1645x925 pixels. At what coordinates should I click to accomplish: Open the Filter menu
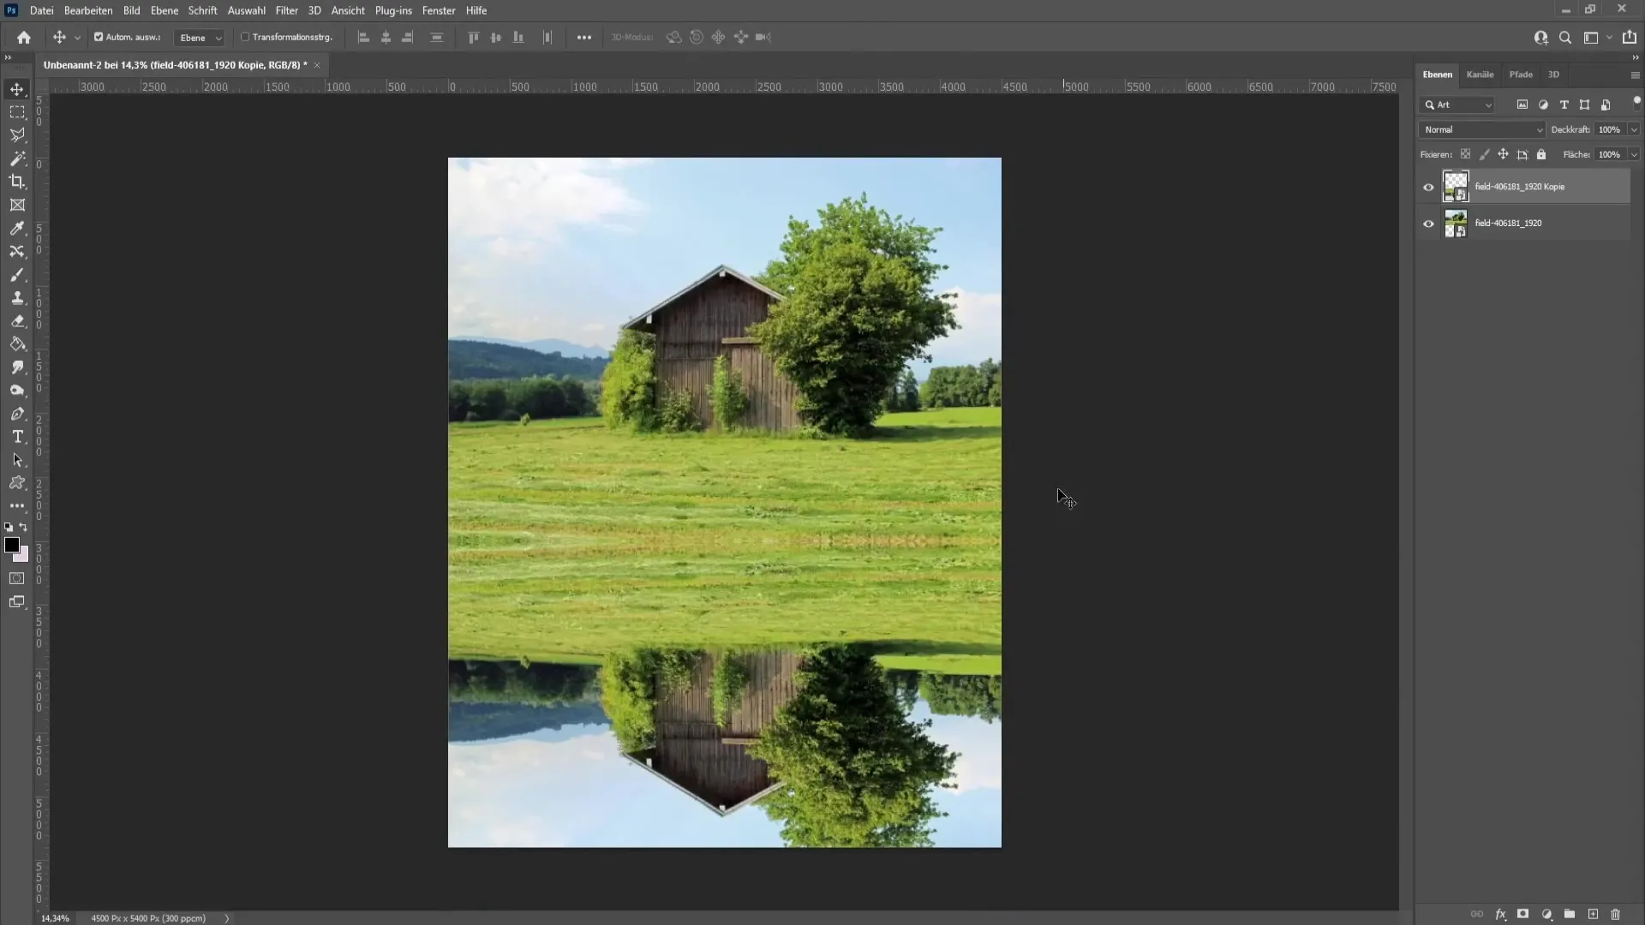pos(287,10)
